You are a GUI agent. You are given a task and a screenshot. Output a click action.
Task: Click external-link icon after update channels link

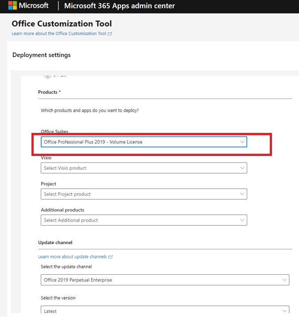pos(111,257)
